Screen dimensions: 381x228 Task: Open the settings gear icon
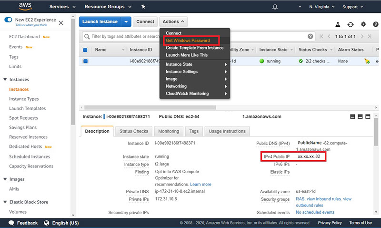pos(363,24)
